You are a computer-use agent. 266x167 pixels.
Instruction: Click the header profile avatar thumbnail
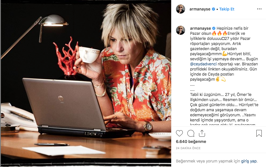click(x=181, y=9)
